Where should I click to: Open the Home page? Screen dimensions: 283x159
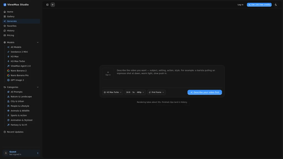(21, 12)
